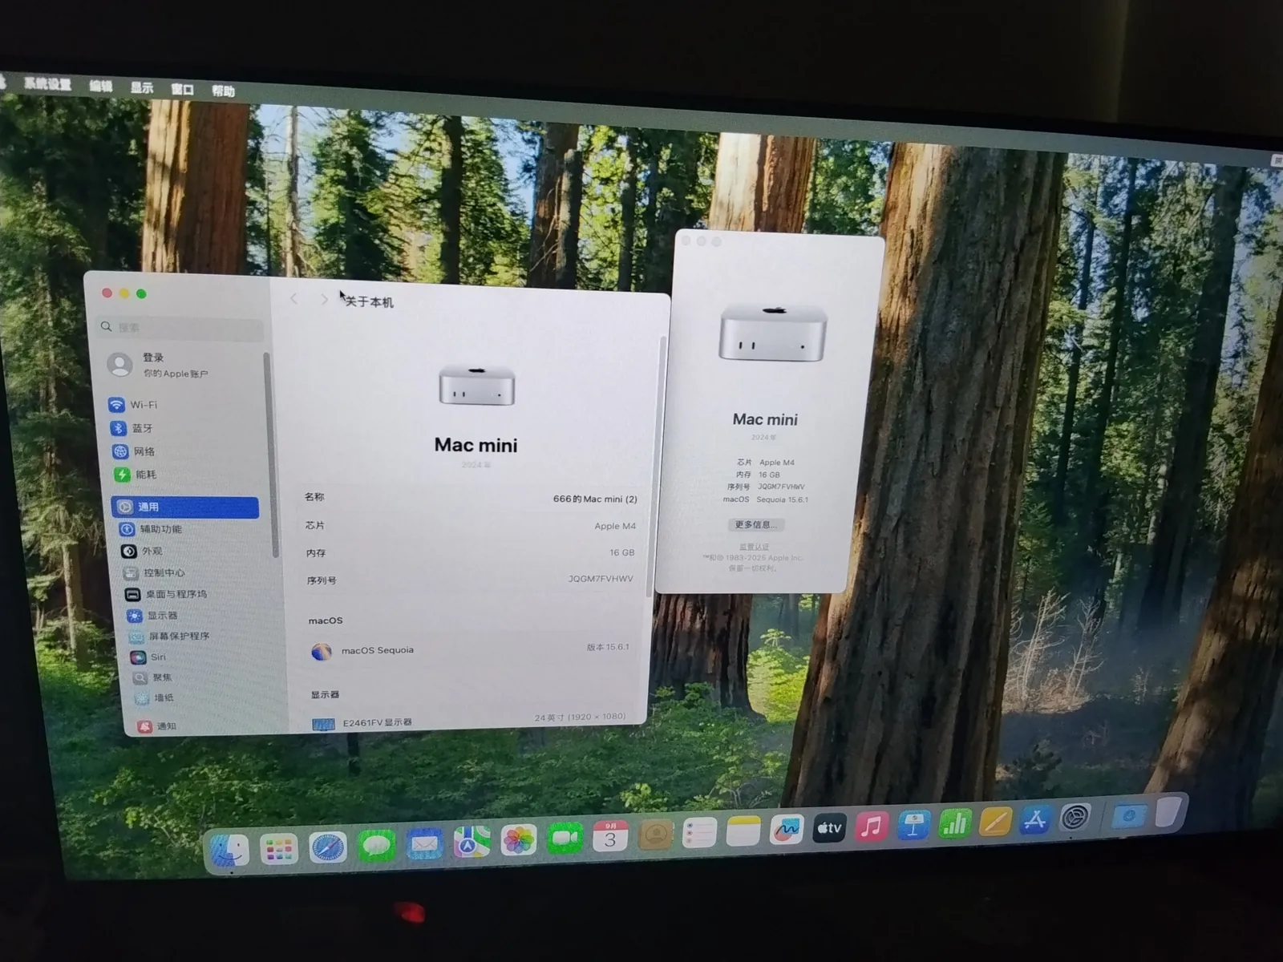The height and width of the screenshot is (962, 1283).
Task: Open Maps from the Dock
Action: tap(472, 842)
